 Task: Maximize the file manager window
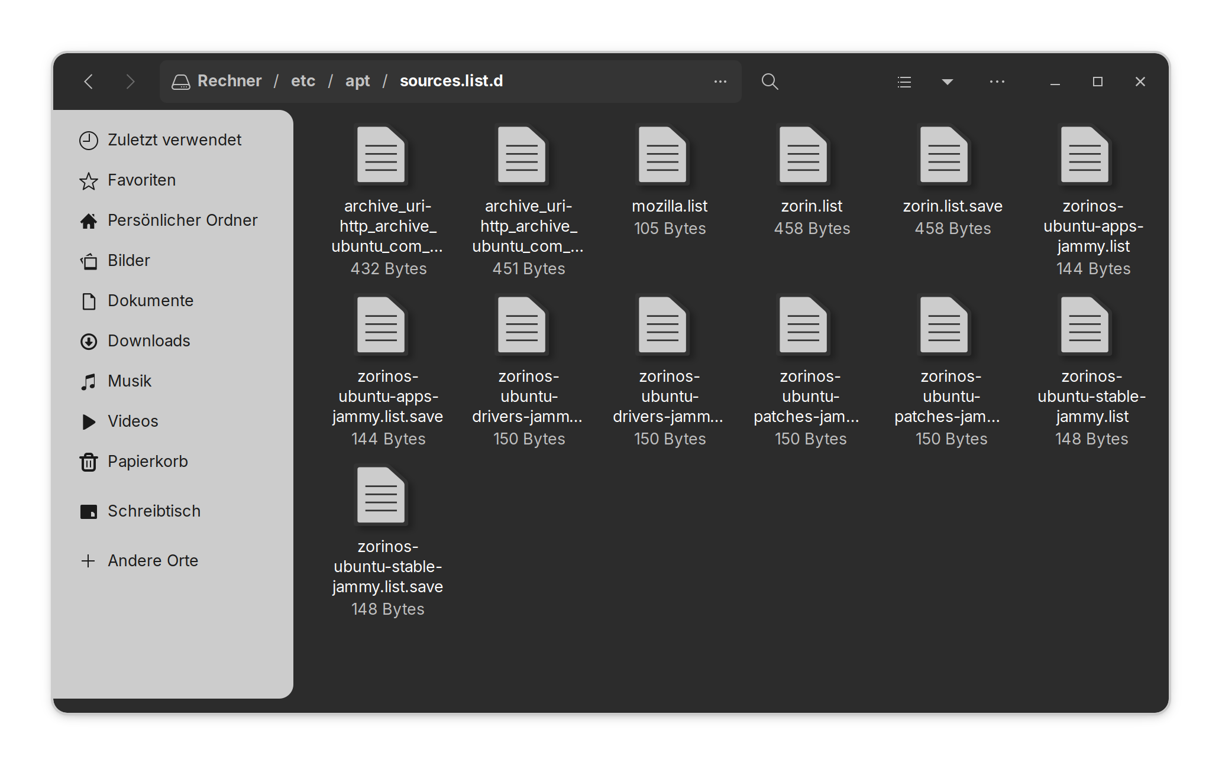coord(1097,82)
